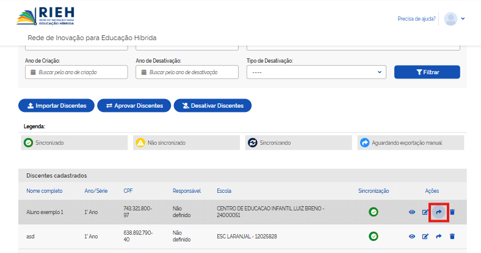View details of 'Aluno exemplo 1' eye icon
The width and height of the screenshot is (481, 253).
tap(412, 212)
